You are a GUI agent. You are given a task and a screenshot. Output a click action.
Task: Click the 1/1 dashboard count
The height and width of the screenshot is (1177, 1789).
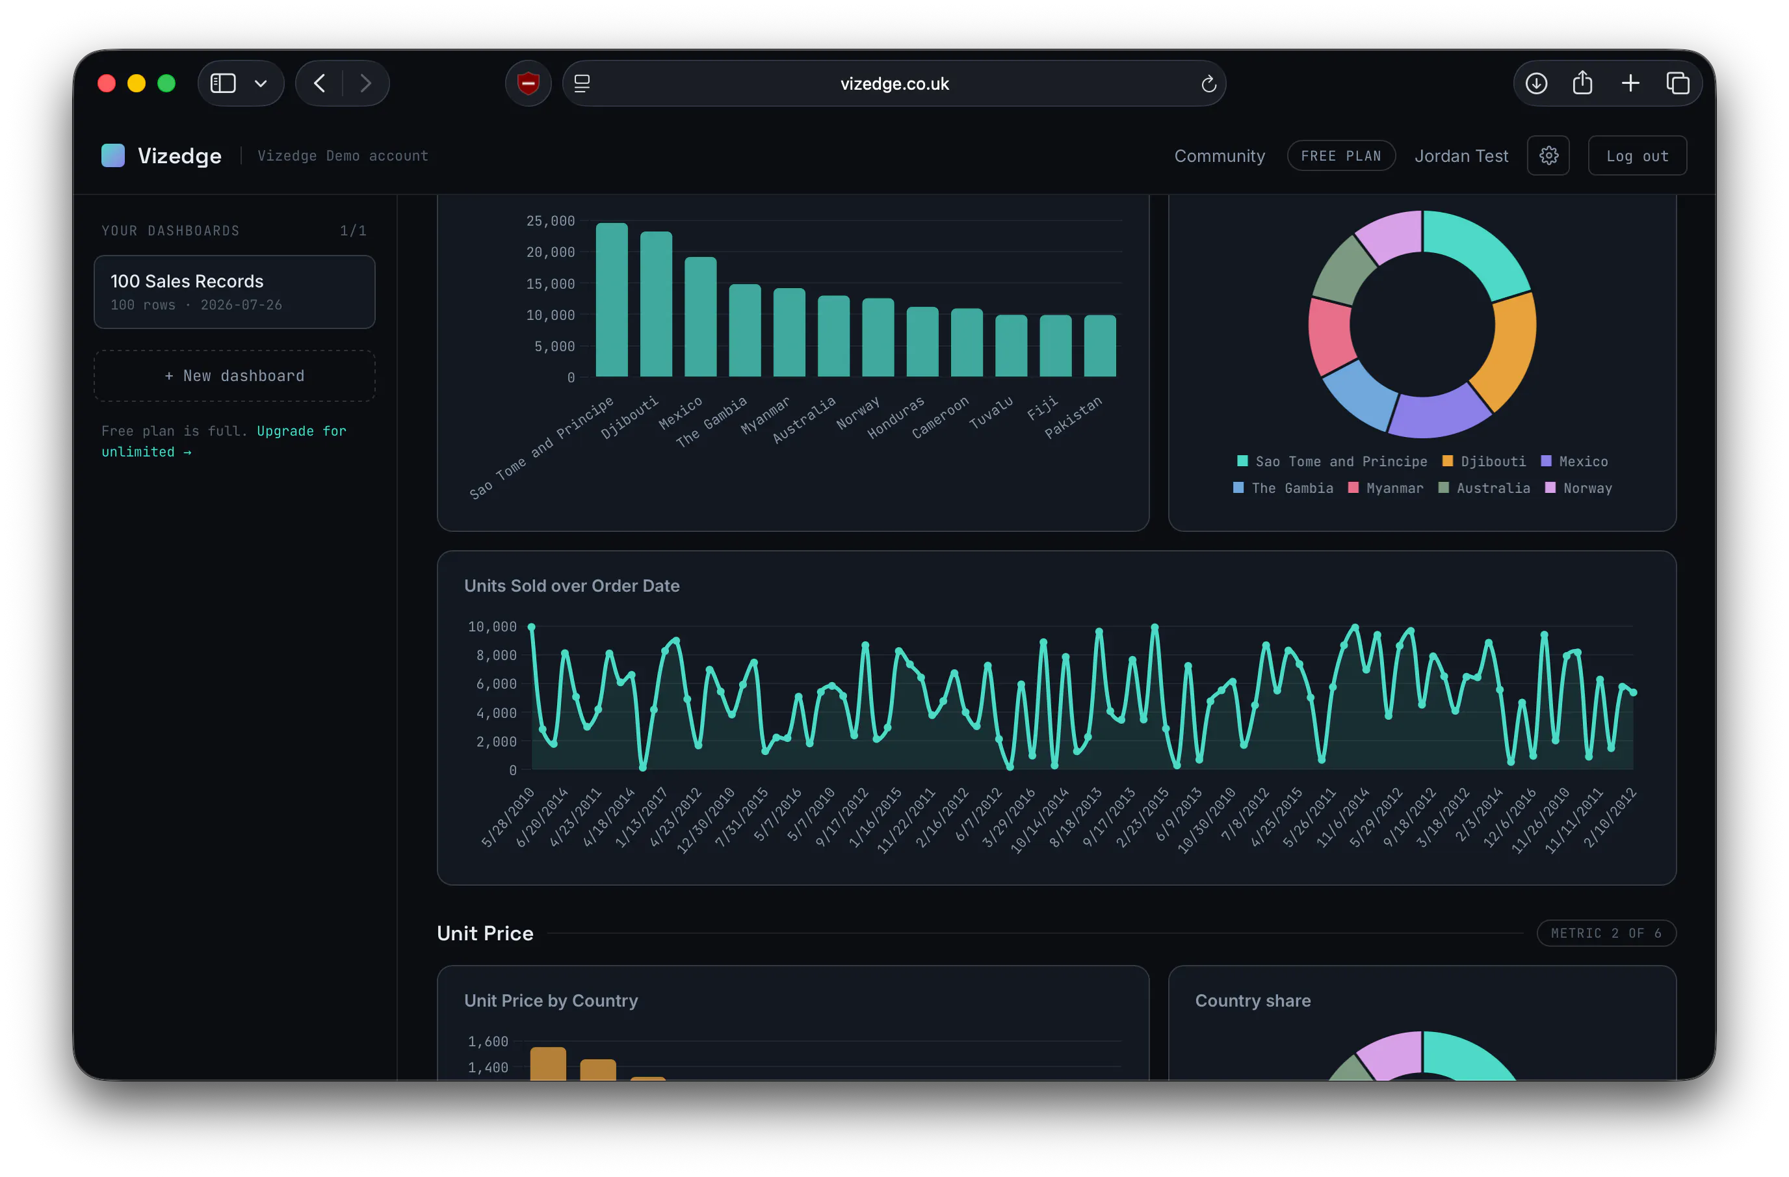point(352,230)
